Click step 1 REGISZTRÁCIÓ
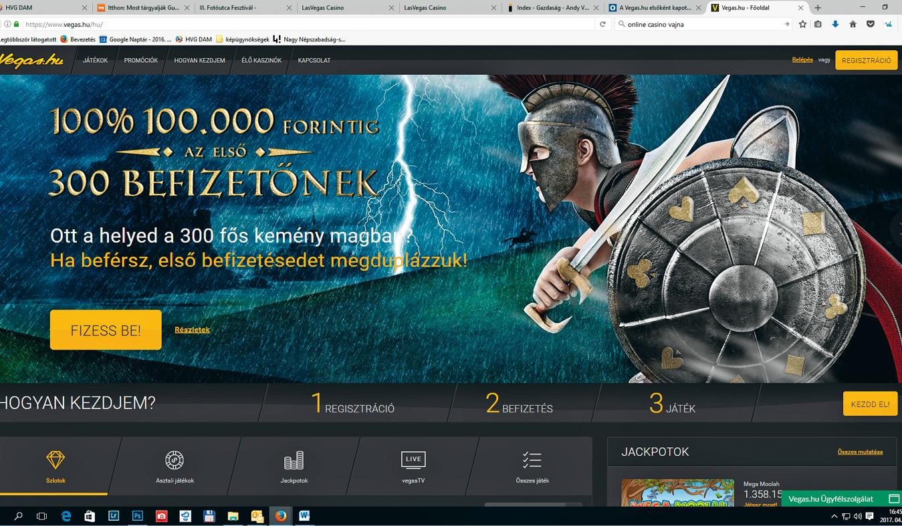902x526 pixels. pos(352,403)
